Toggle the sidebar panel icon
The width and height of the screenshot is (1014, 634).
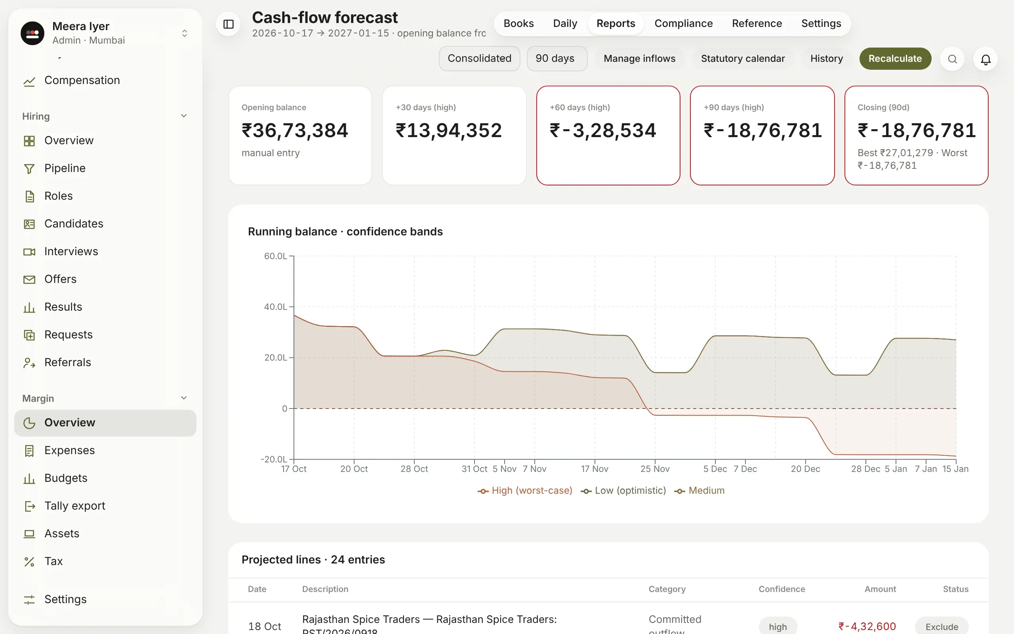[x=229, y=24]
